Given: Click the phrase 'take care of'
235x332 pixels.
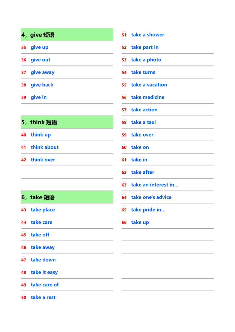Looking at the screenshot, I should tap(45, 285).
